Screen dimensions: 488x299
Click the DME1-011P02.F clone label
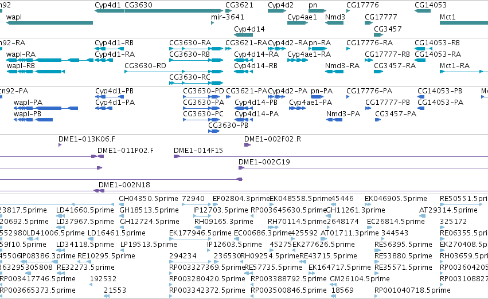[x=126, y=151]
